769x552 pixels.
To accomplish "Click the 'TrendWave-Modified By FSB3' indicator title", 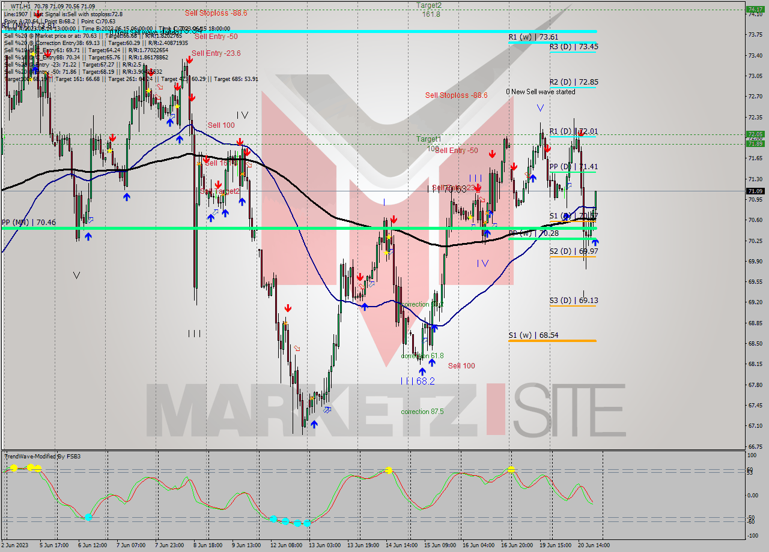I will pos(42,457).
